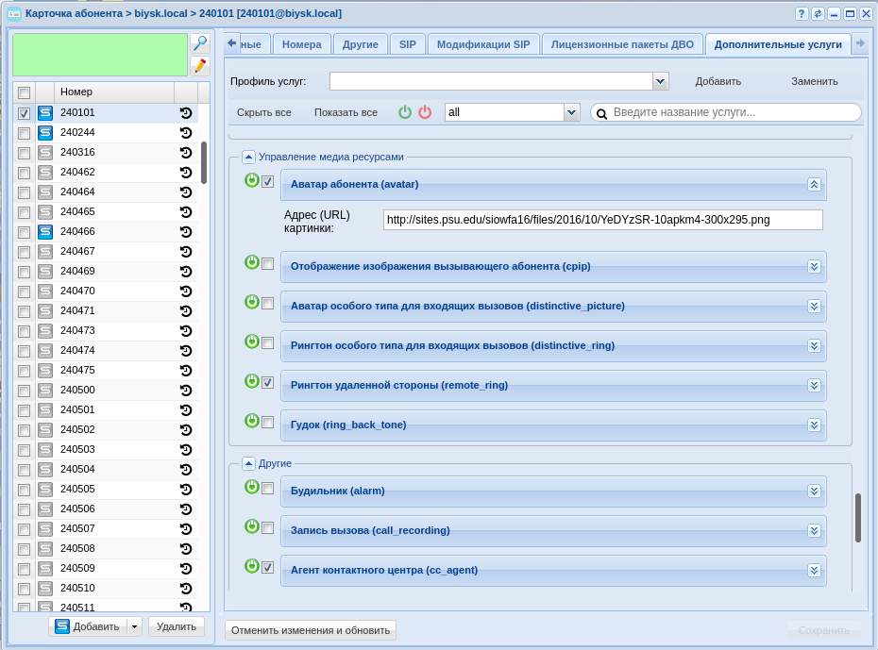878x650 pixels.
Task: Click the SIP icon beside number 240466
Action: click(45, 232)
